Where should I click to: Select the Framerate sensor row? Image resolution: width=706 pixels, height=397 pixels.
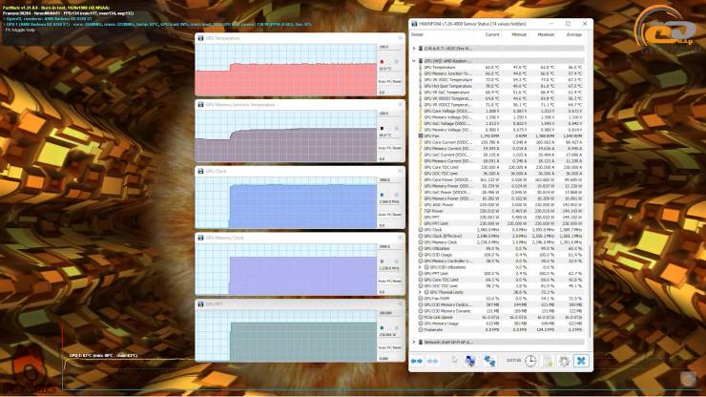[x=502, y=330]
